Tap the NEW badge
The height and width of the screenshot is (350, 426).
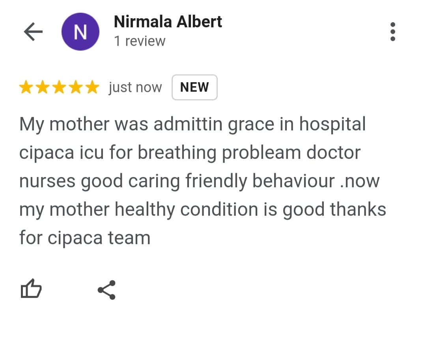tap(194, 87)
